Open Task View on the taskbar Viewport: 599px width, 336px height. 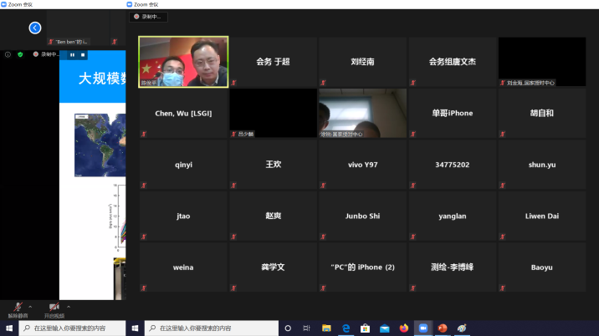(306, 328)
